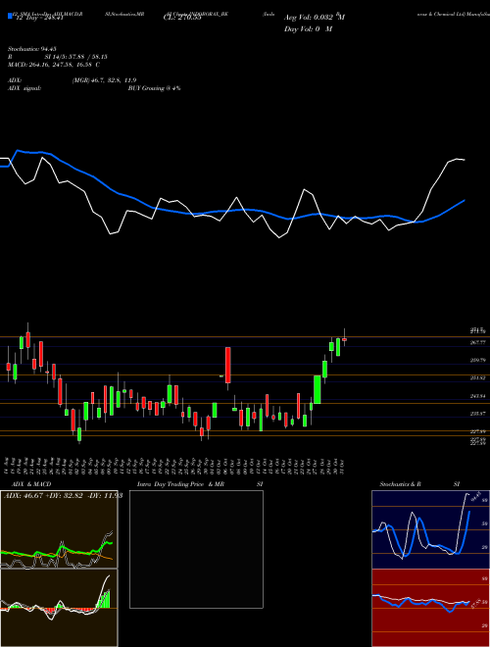This screenshot has height=647, width=490.
Task: Click the 'MACD: 264.16, 247.58, 16.58' line
Action: 54,65
